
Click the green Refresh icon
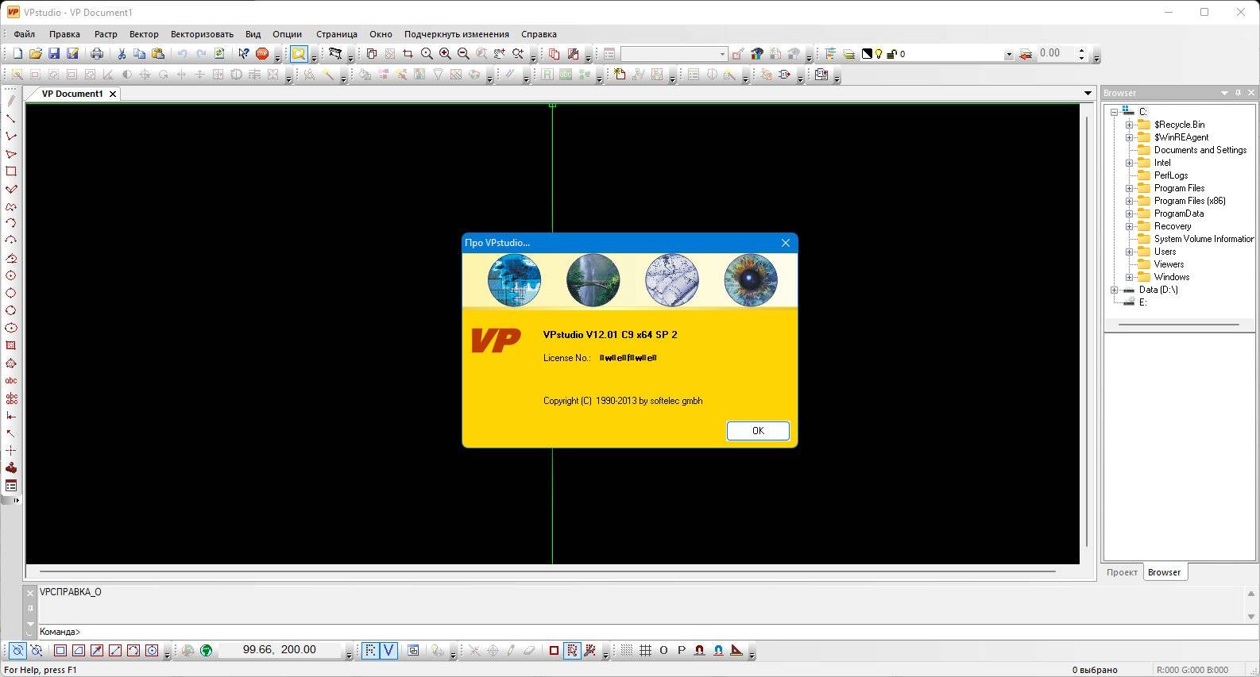point(219,53)
